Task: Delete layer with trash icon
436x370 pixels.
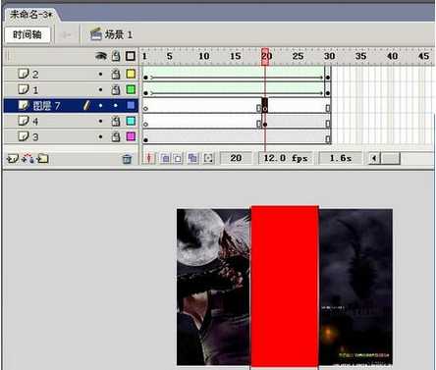Action: (127, 159)
